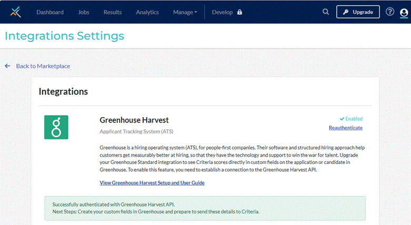
Task: Click the Upgrade button
Action: coord(358,12)
